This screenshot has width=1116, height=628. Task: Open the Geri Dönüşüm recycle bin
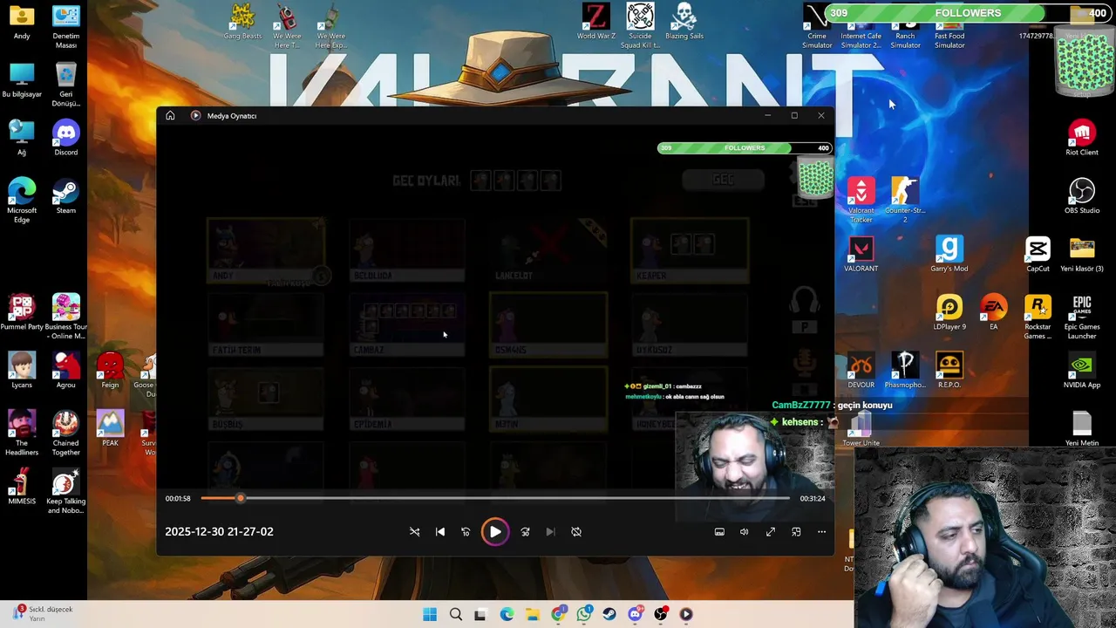coord(65,85)
